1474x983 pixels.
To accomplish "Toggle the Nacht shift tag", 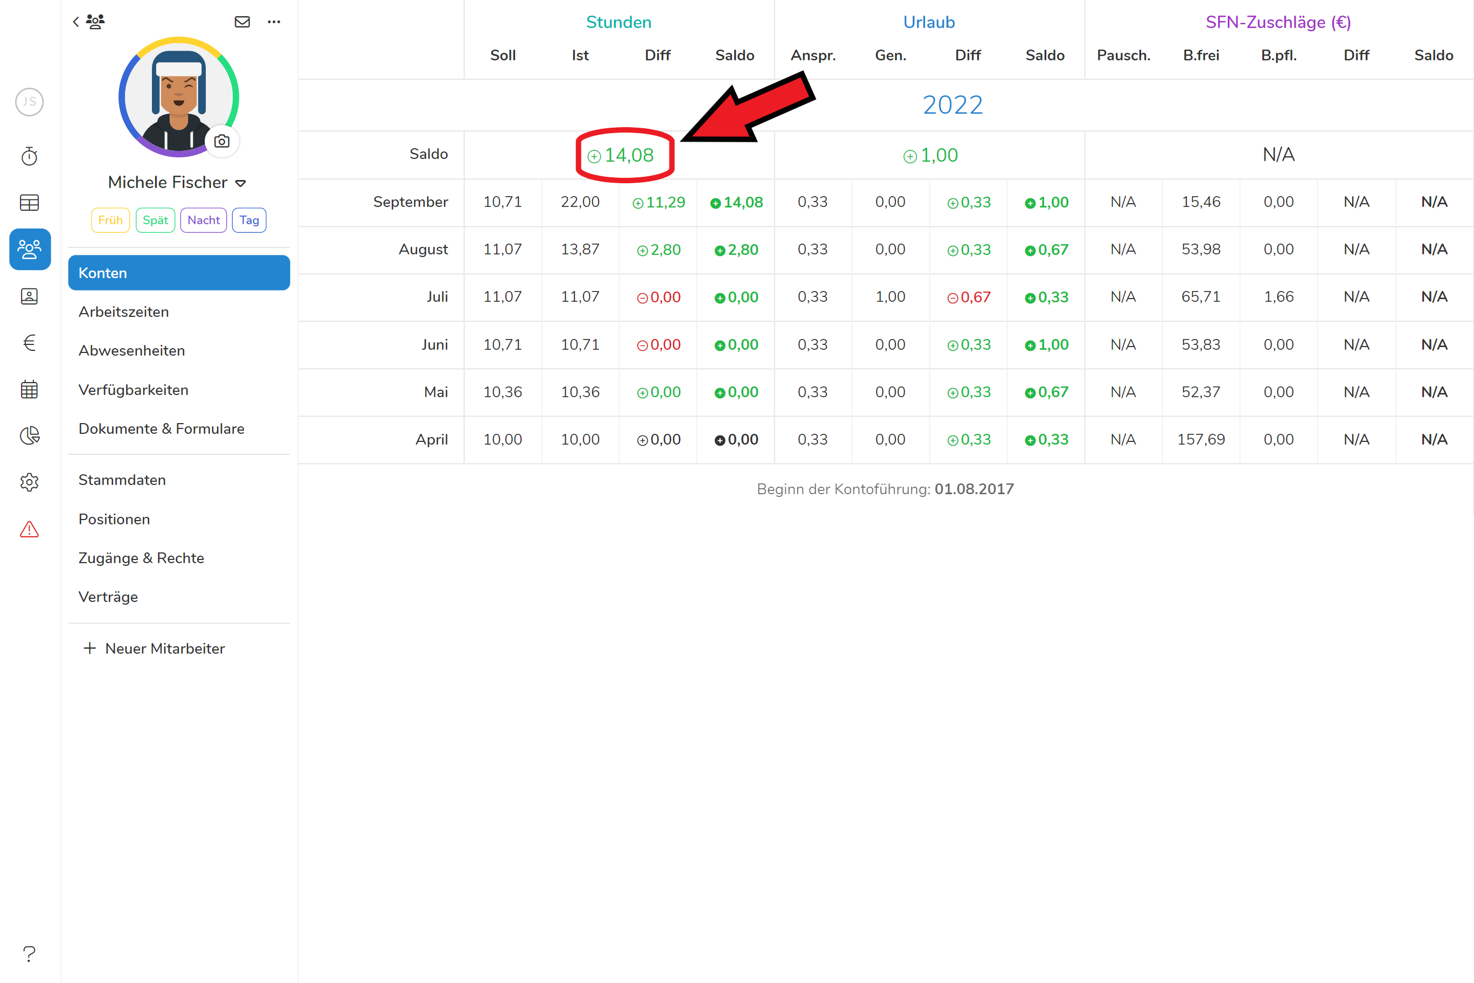I will pos(203,220).
